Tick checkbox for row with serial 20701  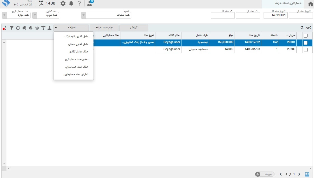tap(306, 43)
